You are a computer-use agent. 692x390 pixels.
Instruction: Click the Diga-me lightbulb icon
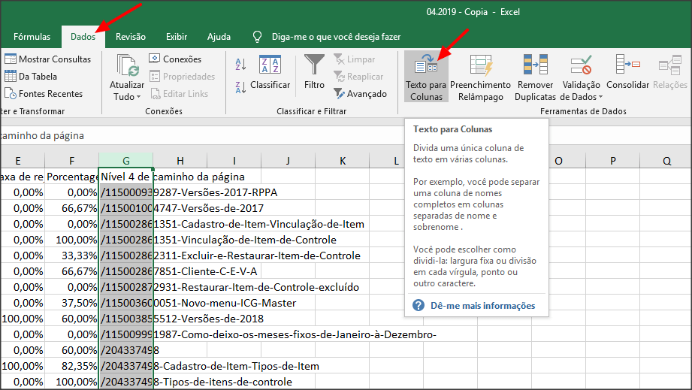point(257,37)
